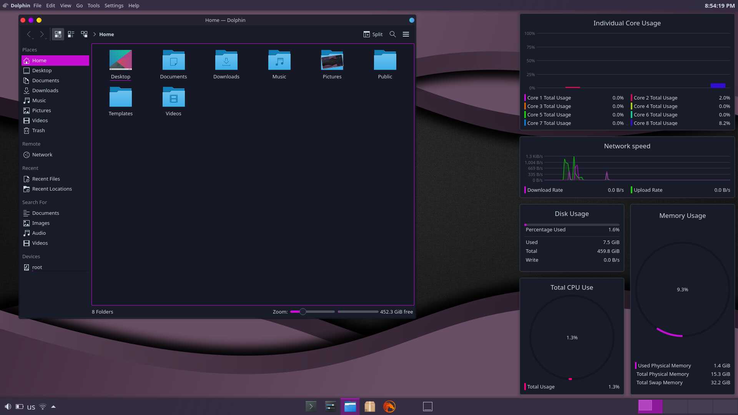Select Trash in Places sidebar

(38, 130)
